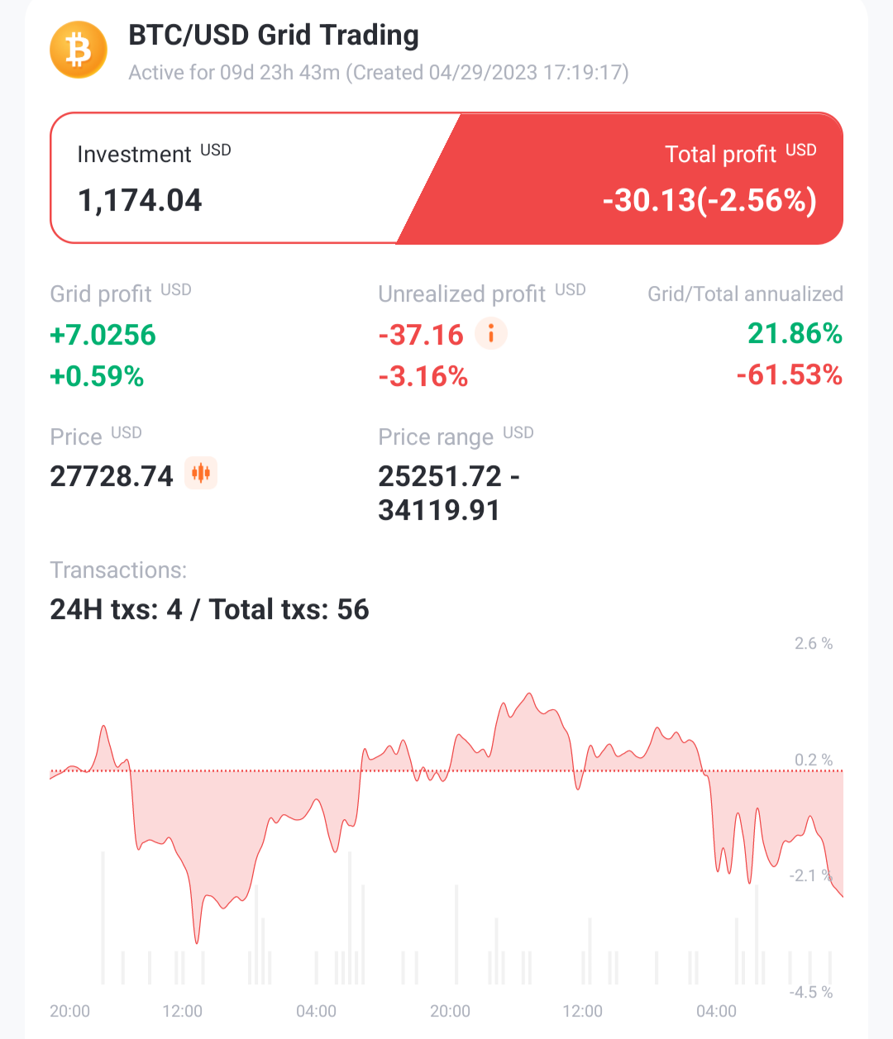Tap the 2.6 % top axis label
893x1039 pixels.
(x=814, y=643)
